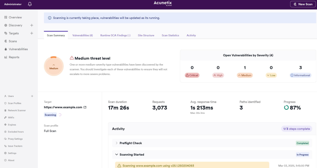Image resolution: width=317 pixels, height=168 pixels.
Task: Click the Scanning status badge
Action: 50,115
